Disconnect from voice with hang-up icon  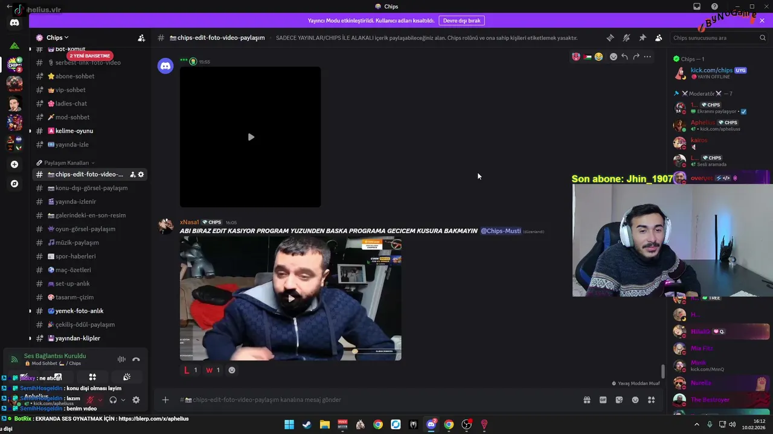[x=136, y=359]
